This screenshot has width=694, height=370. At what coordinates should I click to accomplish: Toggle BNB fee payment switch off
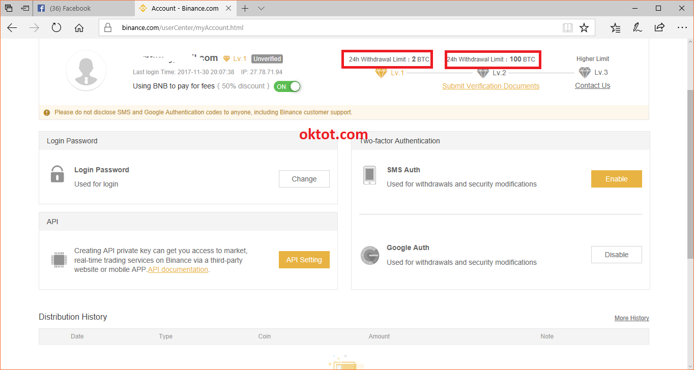287,86
